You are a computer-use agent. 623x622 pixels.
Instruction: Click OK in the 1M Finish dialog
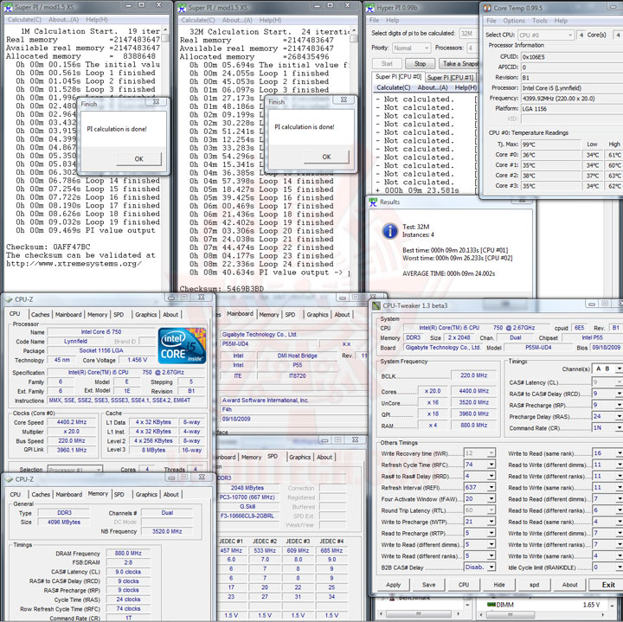tap(138, 159)
